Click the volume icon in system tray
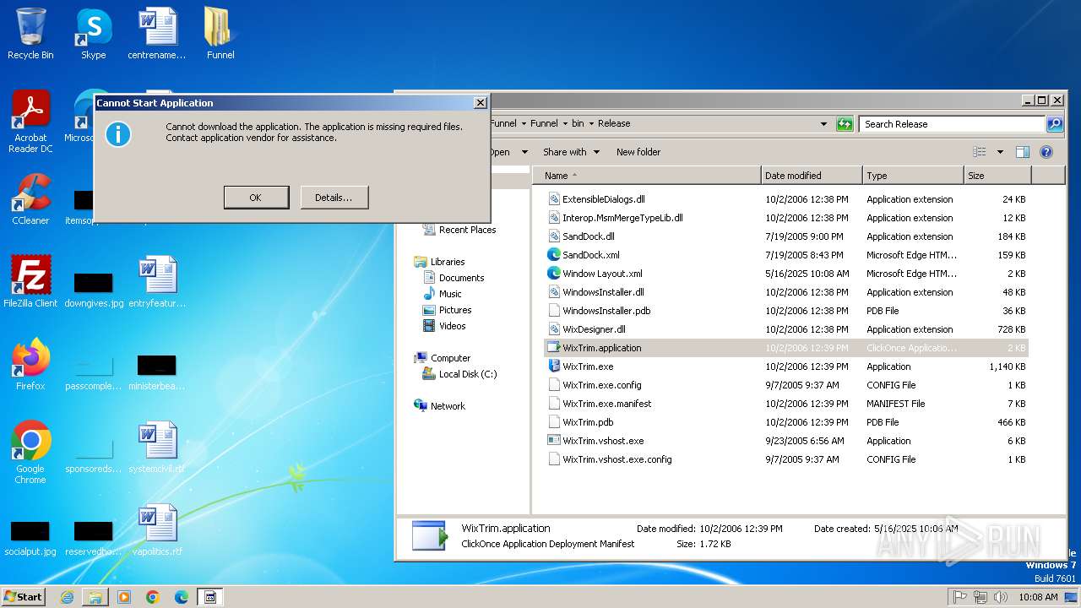This screenshot has height=608, width=1081. tap(1000, 597)
